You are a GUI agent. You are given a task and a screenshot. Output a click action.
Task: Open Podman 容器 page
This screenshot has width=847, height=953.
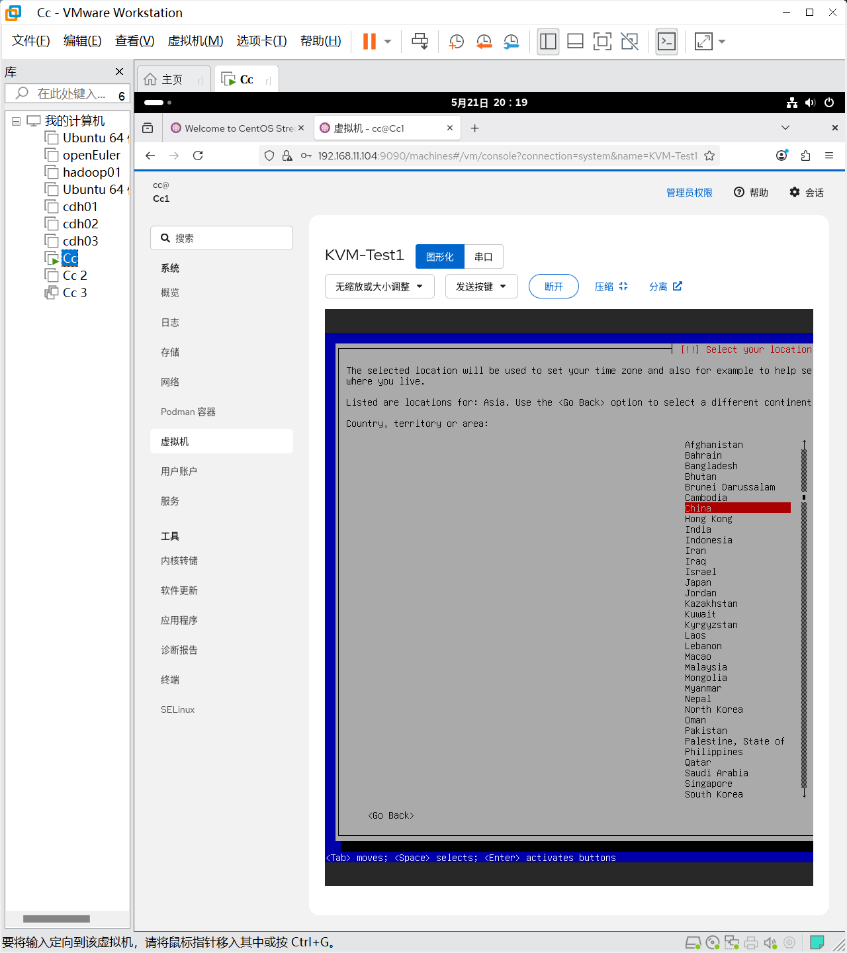(x=222, y=412)
